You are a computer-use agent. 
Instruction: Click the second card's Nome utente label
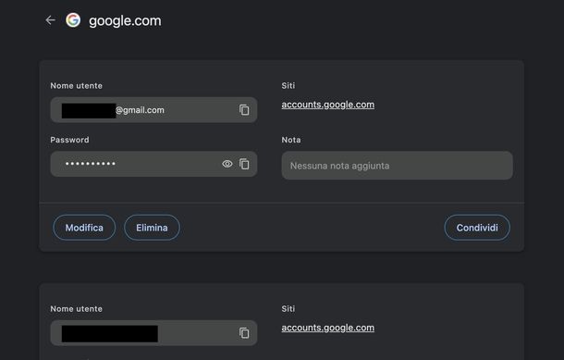pos(76,309)
